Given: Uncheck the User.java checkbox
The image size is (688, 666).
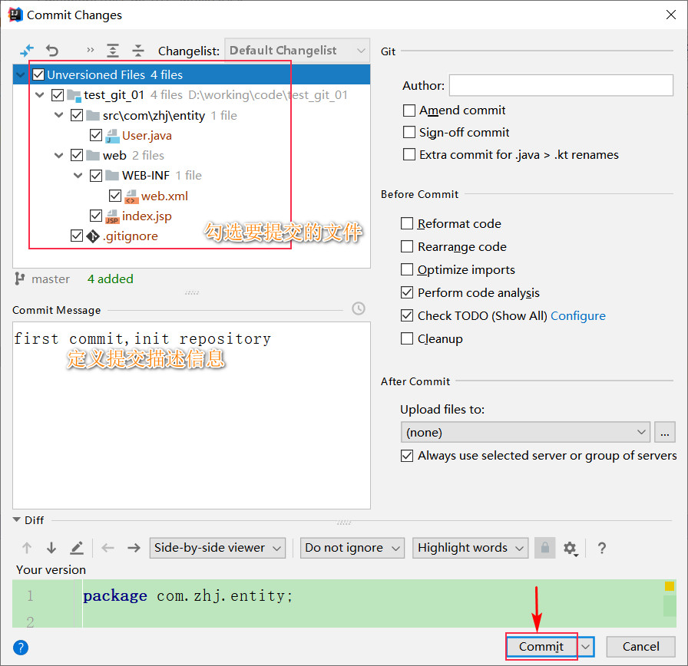Looking at the screenshot, I should click(96, 135).
